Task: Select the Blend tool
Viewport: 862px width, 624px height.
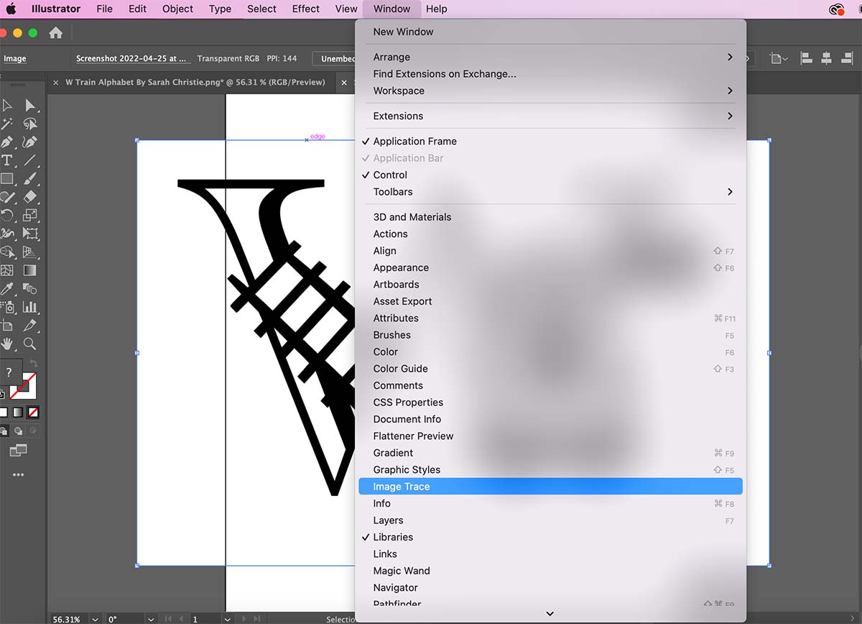Action: point(29,289)
